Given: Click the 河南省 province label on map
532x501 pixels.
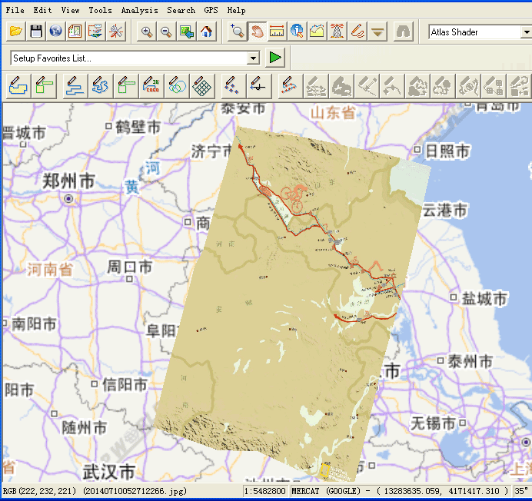Looking at the screenshot, I should click(x=50, y=270).
